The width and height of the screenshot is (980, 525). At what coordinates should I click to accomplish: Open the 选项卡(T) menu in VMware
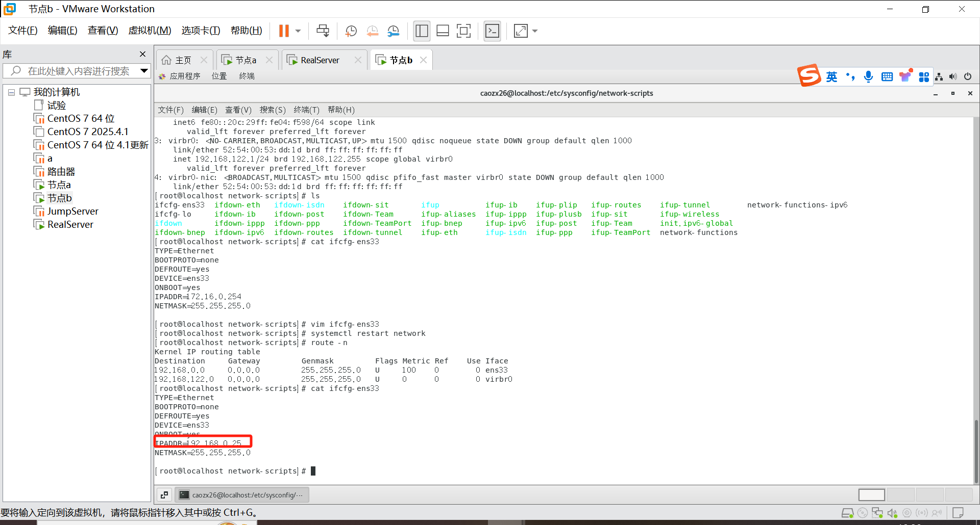(201, 31)
